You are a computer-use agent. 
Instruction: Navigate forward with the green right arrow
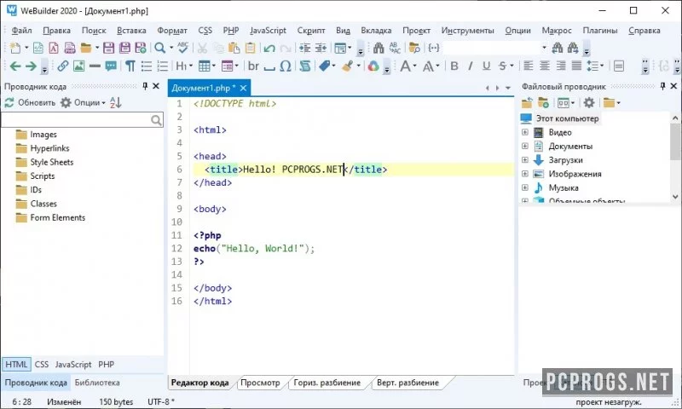(31, 66)
